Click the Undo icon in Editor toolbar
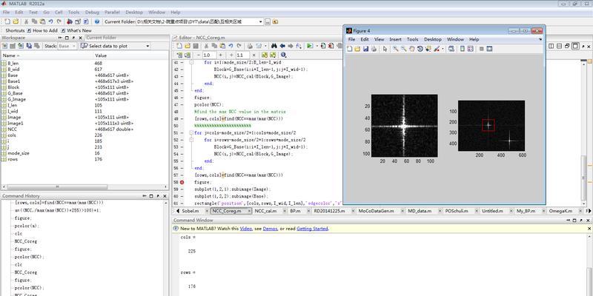 pyautogui.click(x=231, y=46)
